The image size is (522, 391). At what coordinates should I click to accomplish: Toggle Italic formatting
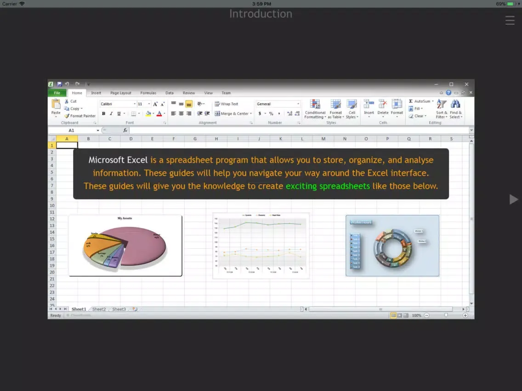[x=111, y=114]
